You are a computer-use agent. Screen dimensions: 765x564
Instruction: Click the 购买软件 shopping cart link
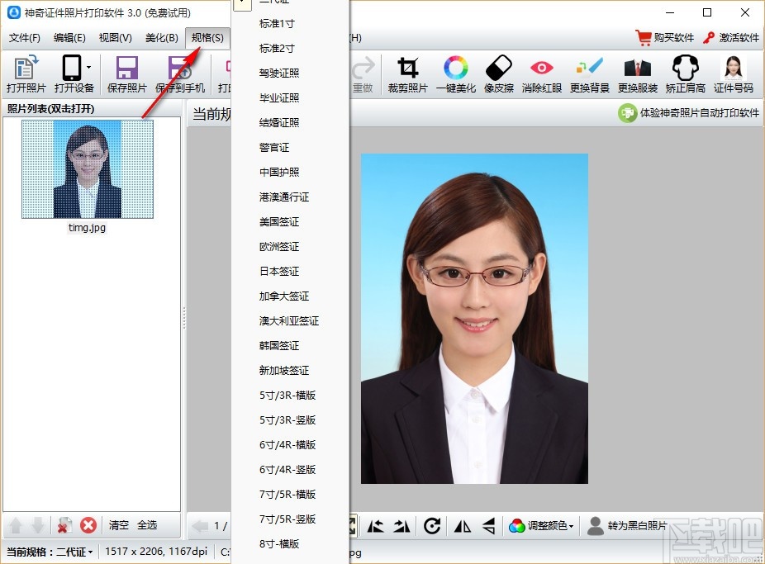(665, 37)
